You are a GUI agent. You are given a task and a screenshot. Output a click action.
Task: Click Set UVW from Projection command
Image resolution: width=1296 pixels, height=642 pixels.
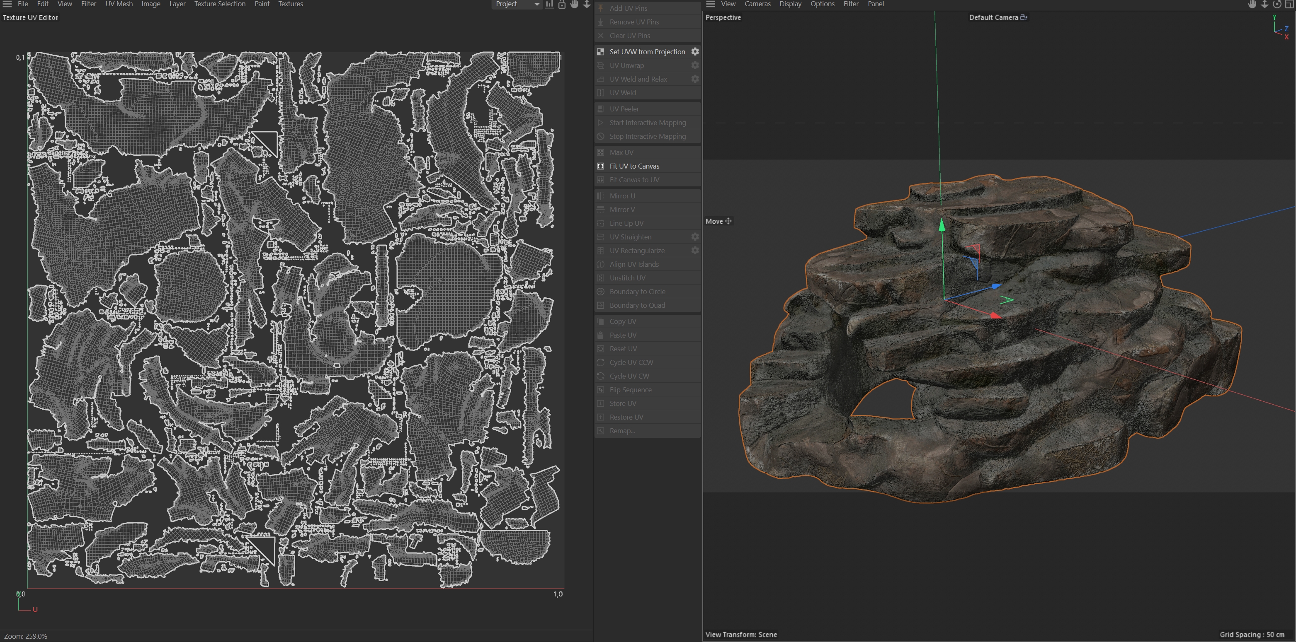[647, 52]
